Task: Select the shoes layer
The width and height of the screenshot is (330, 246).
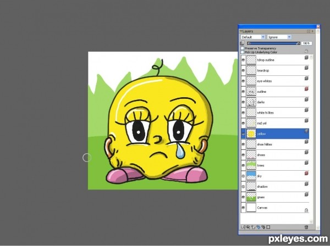Action: (x=275, y=155)
